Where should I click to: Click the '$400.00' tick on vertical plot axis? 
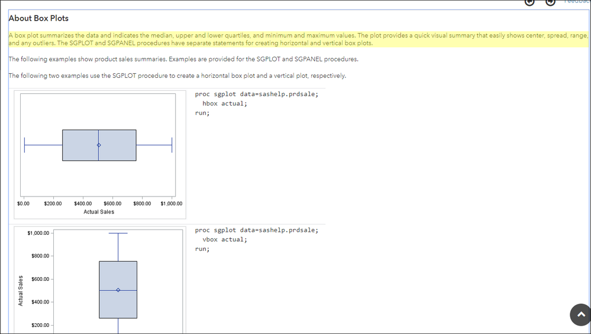(40, 302)
